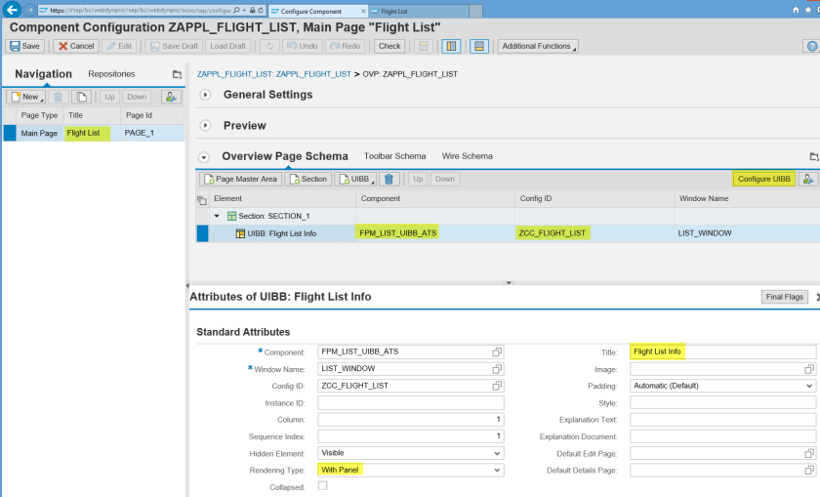Click the help question mark icon

810,46
